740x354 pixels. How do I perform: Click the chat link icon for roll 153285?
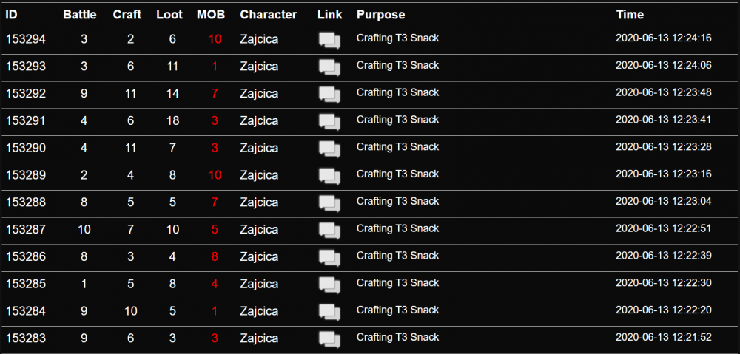[x=329, y=285]
